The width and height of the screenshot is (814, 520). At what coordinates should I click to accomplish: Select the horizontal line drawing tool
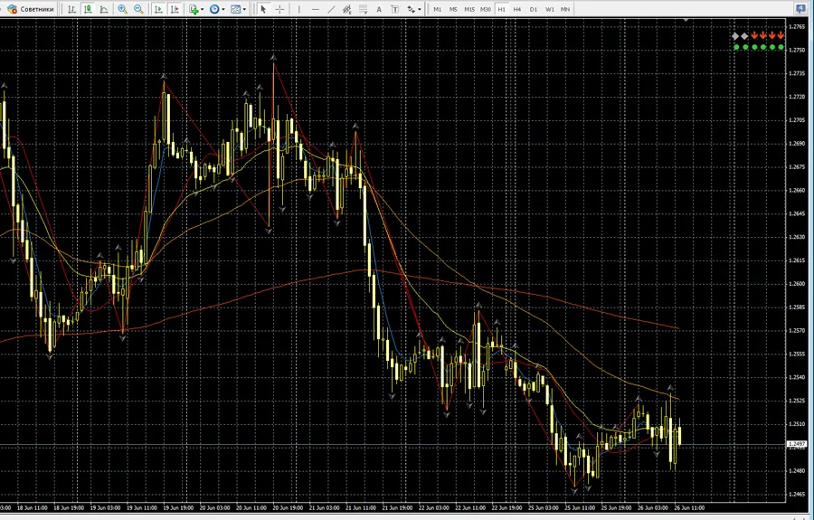[315, 9]
